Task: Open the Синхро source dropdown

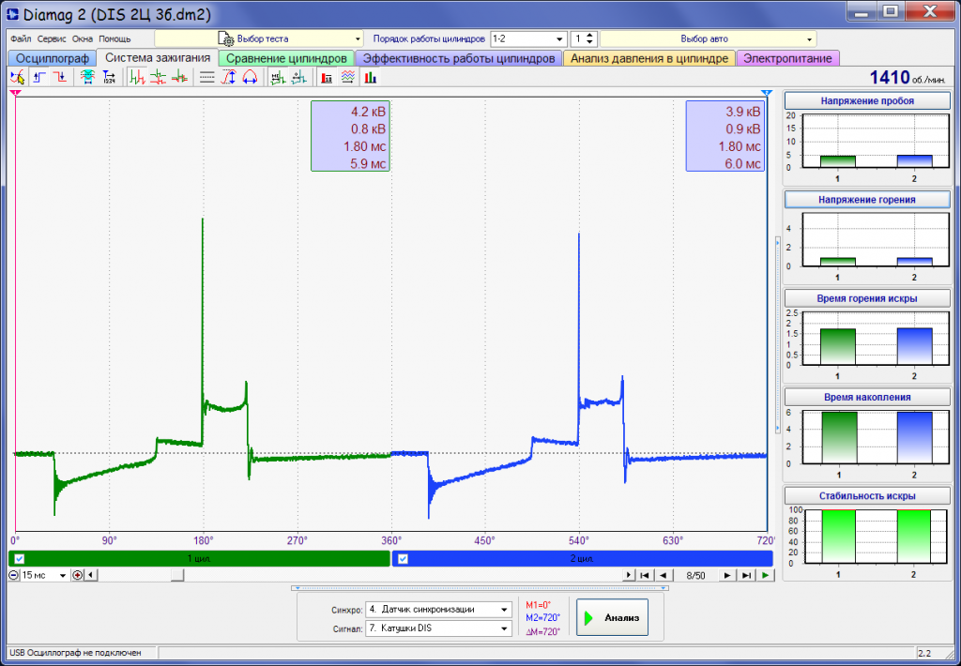Action: (x=438, y=610)
